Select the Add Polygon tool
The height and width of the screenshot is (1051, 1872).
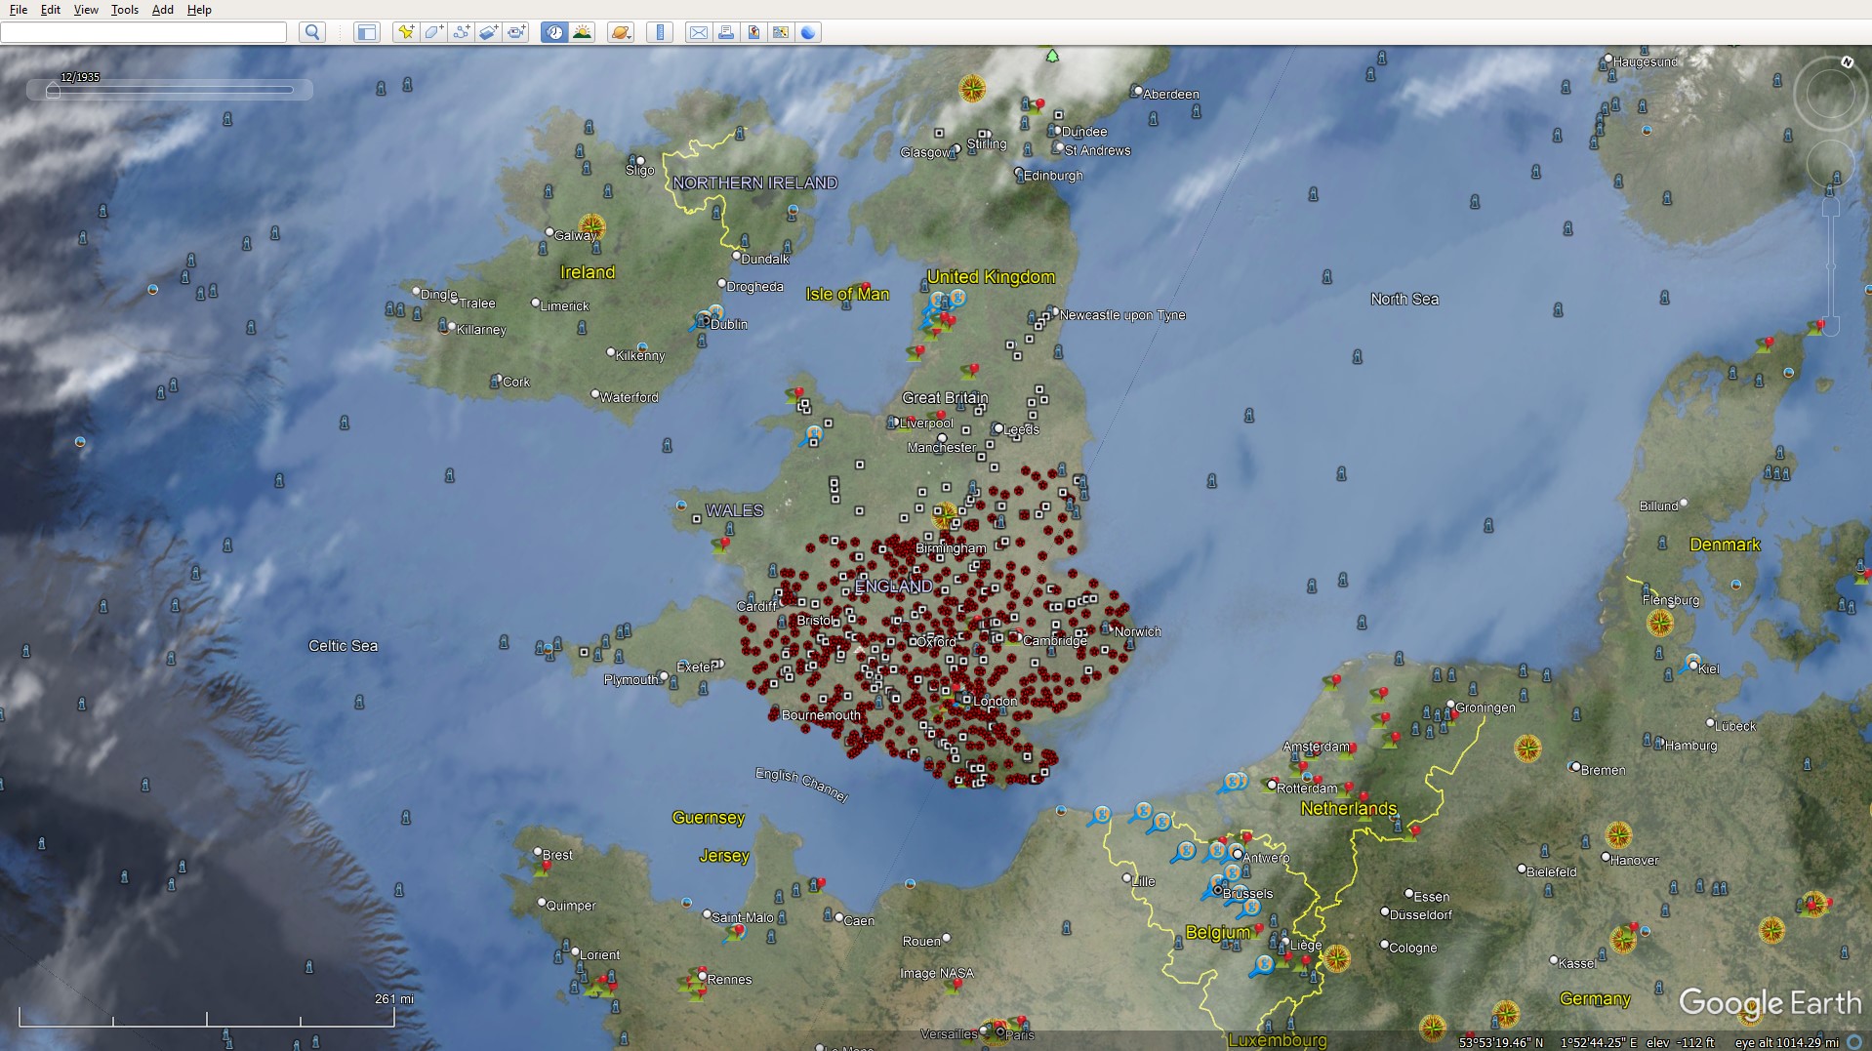433,32
